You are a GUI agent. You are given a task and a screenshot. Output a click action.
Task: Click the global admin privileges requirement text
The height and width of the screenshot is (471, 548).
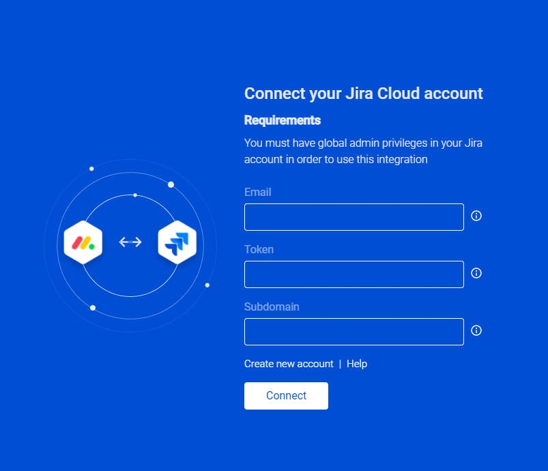(x=363, y=151)
